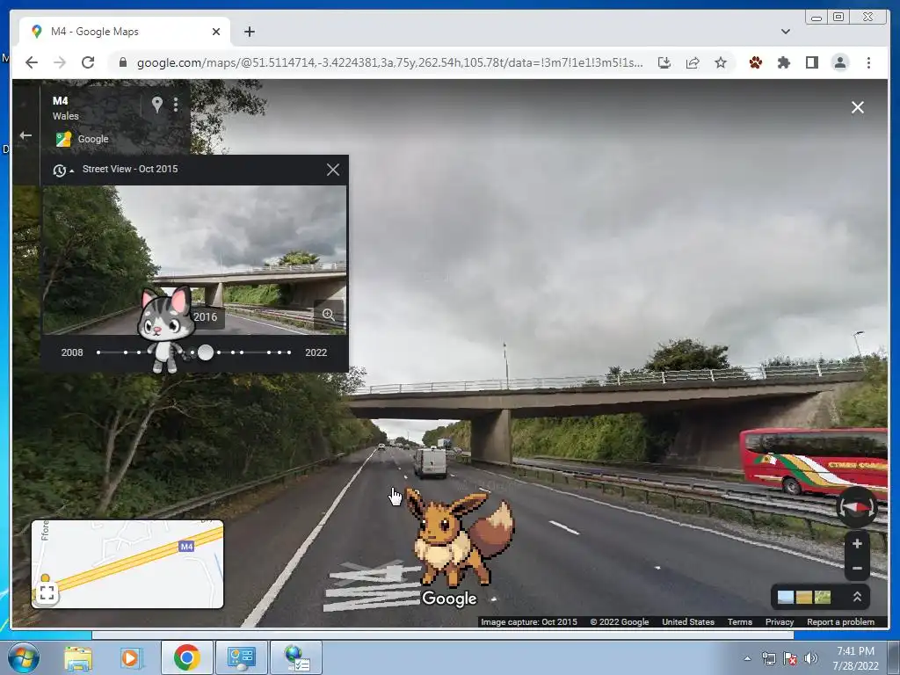The height and width of the screenshot is (675, 900).
Task: Open the Action Center flag icon
Action: 790,658
